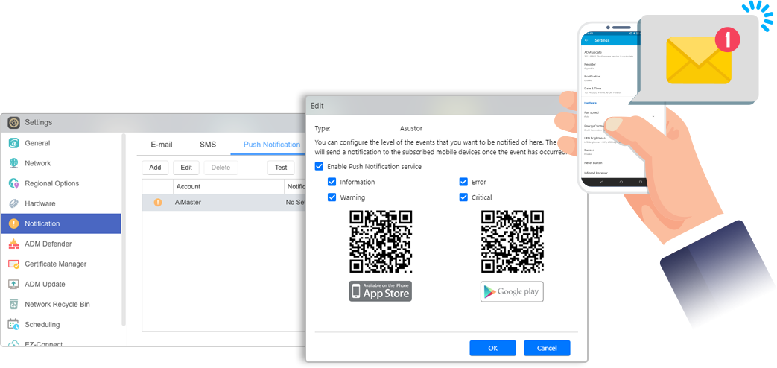Click the Delete button
The width and height of the screenshot is (777, 368).
click(x=221, y=168)
